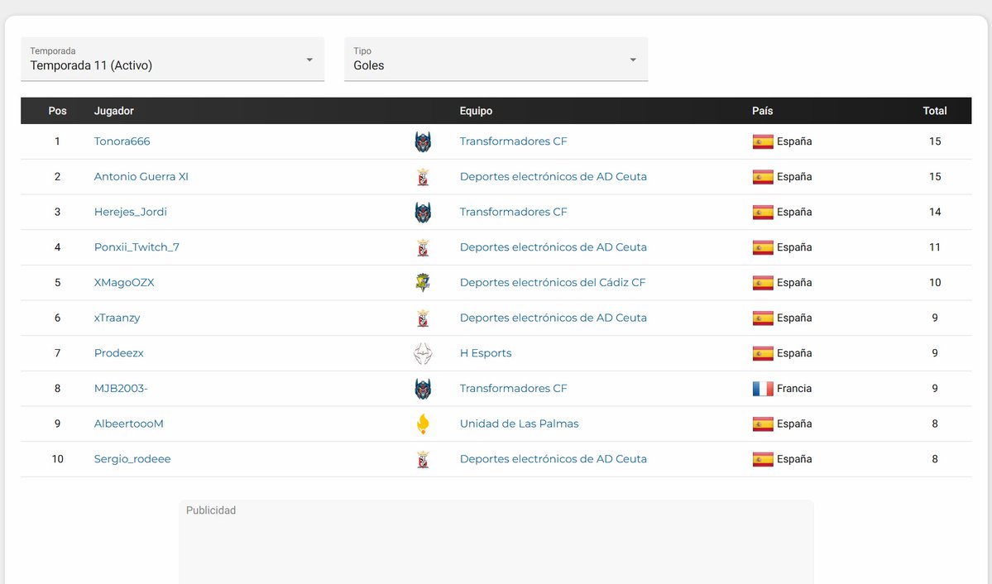Click total 14 for Herejes_Jordi
Image resolution: width=992 pixels, height=584 pixels.
tap(934, 212)
